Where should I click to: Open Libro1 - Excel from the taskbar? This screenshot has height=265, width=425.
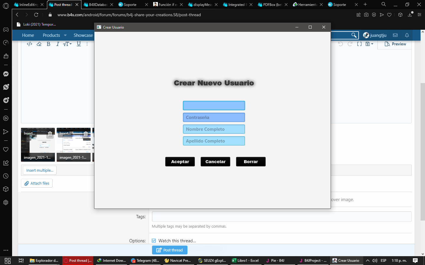246,261
